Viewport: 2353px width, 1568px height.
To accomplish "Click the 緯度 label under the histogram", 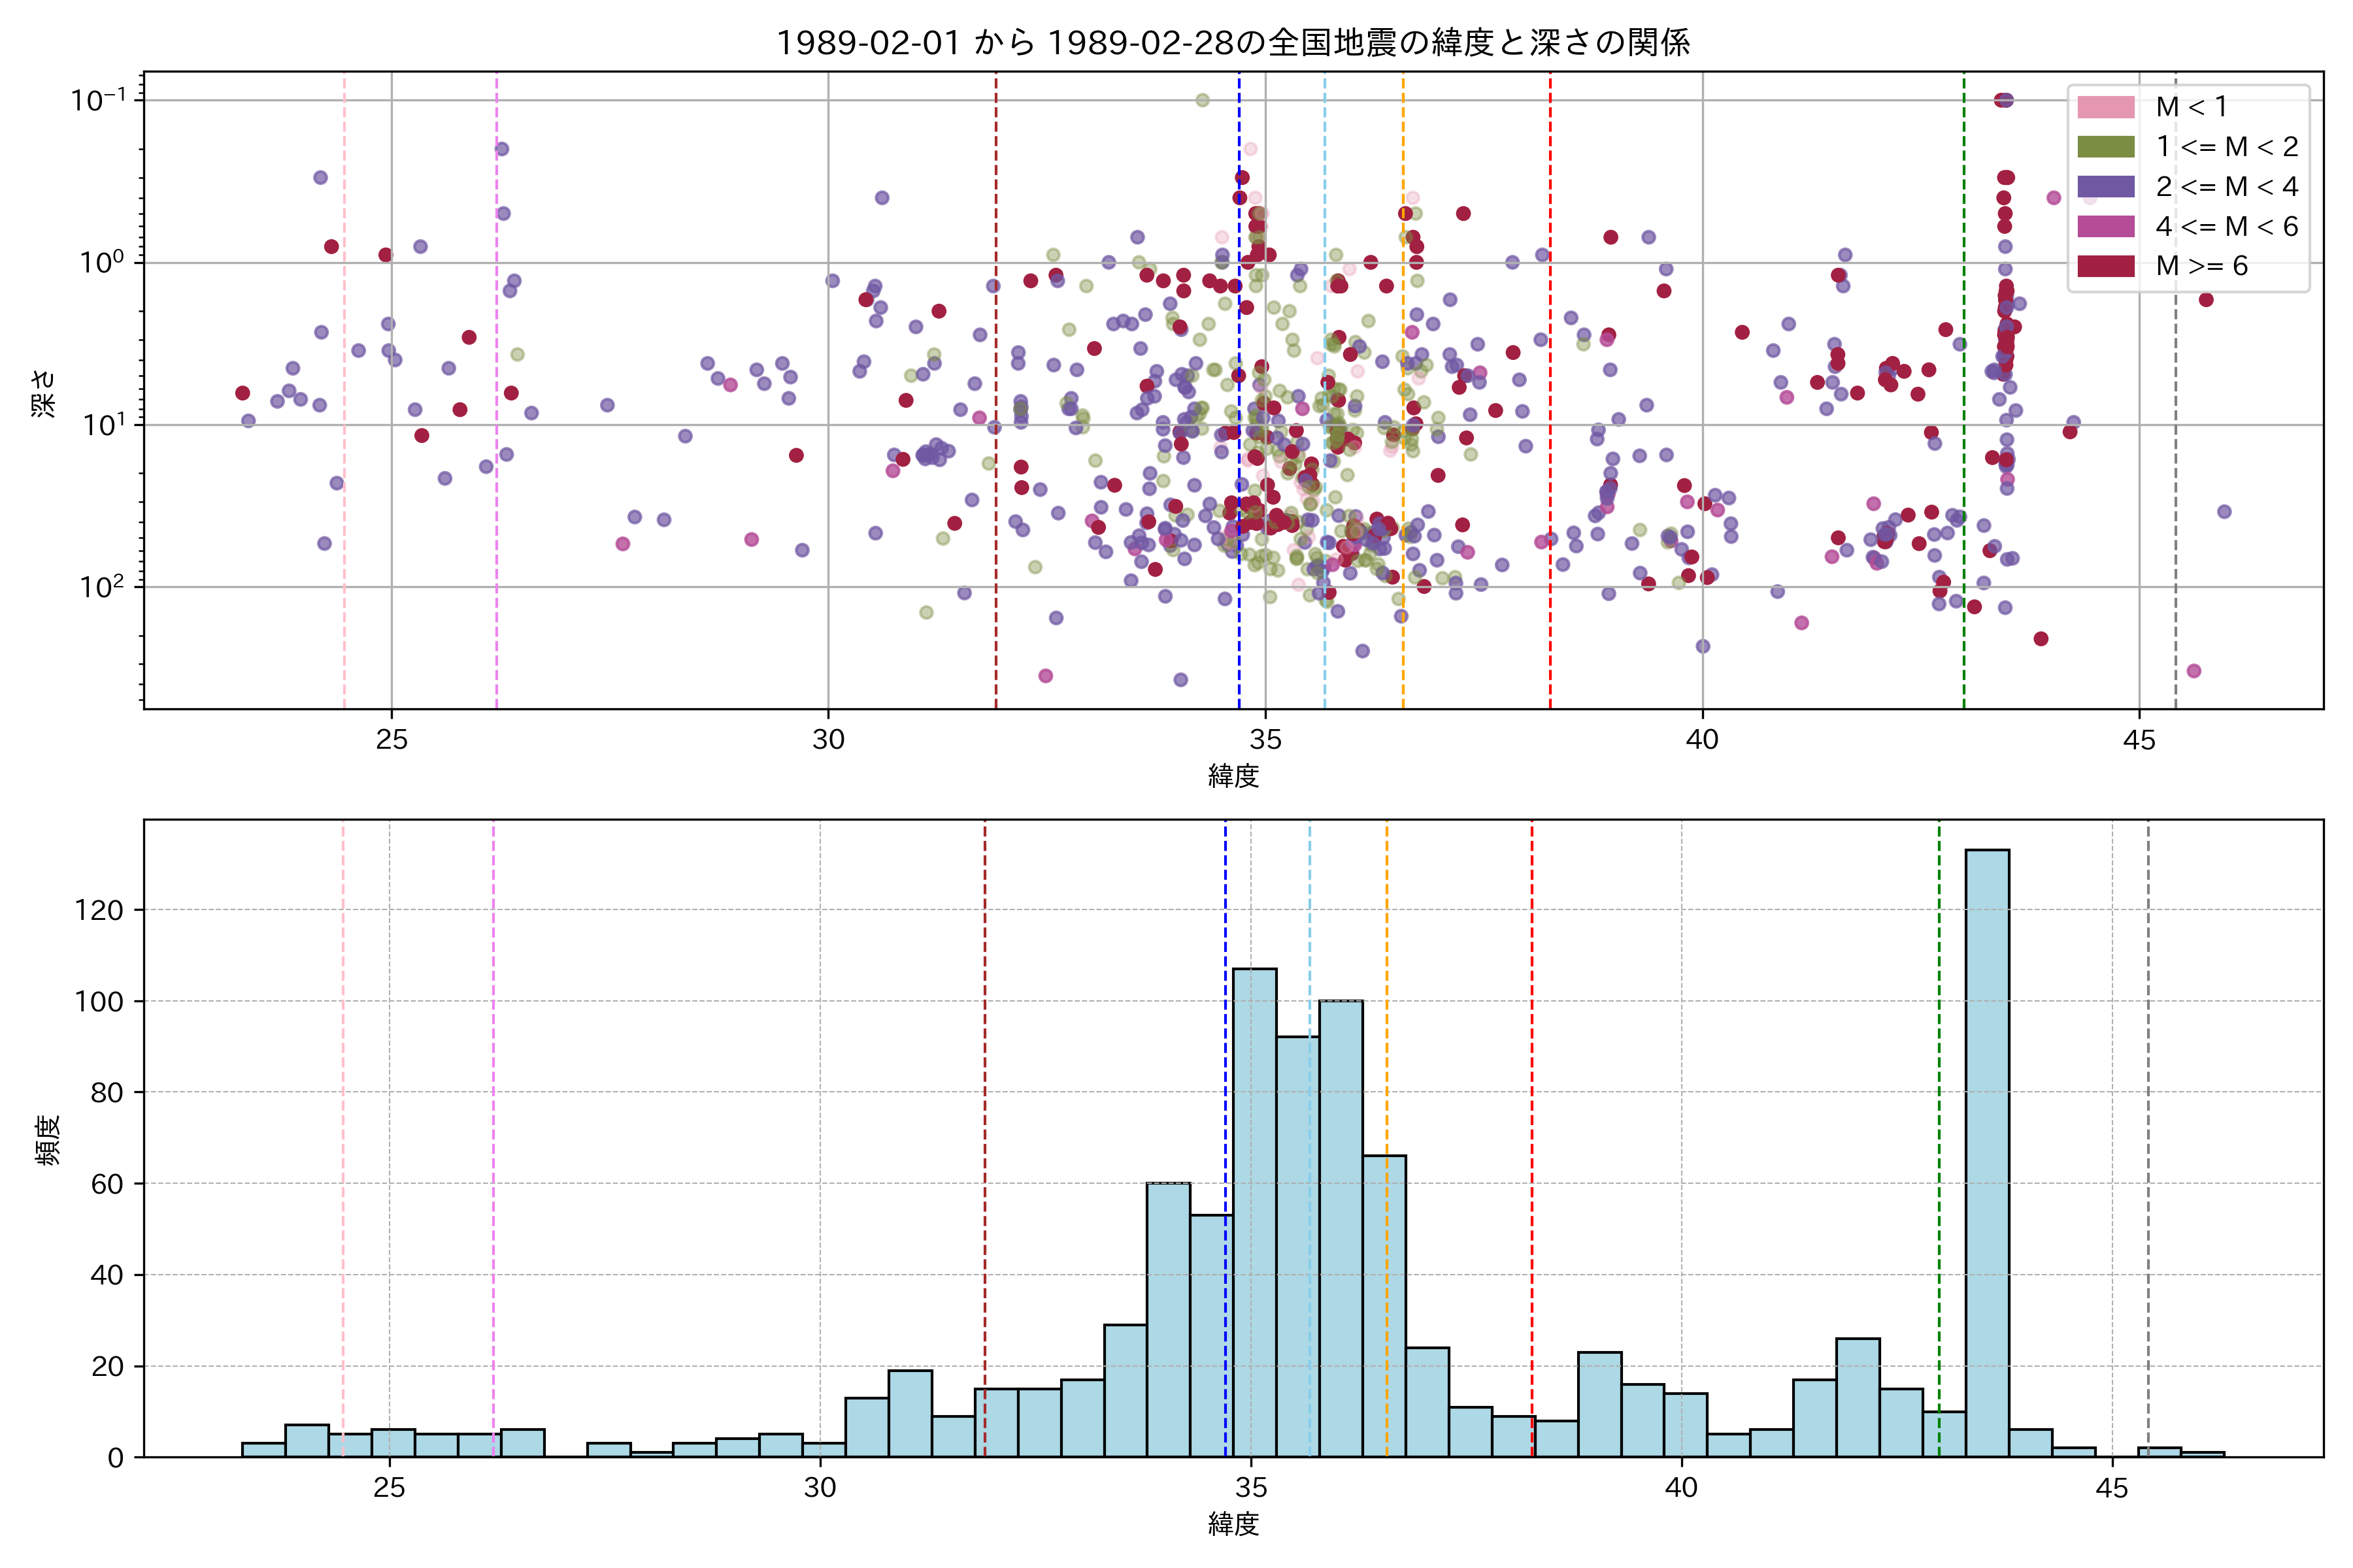I will [1233, 1524].
